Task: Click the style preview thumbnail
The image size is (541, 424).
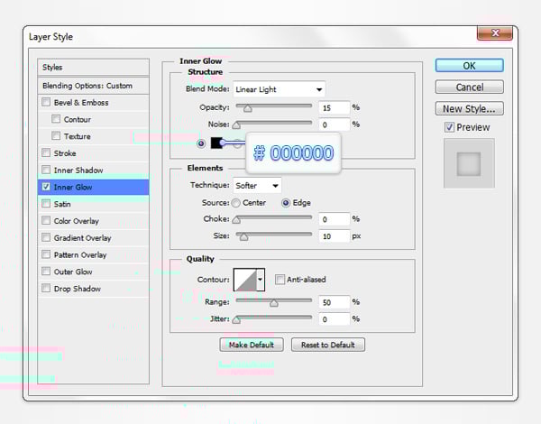Action: click(469, 163)
